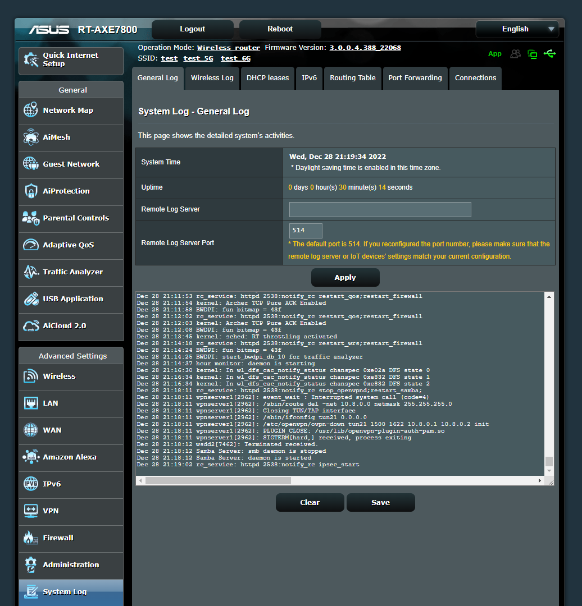Click the Clear log button
582x606 pixels.
(x=310, y=502)
